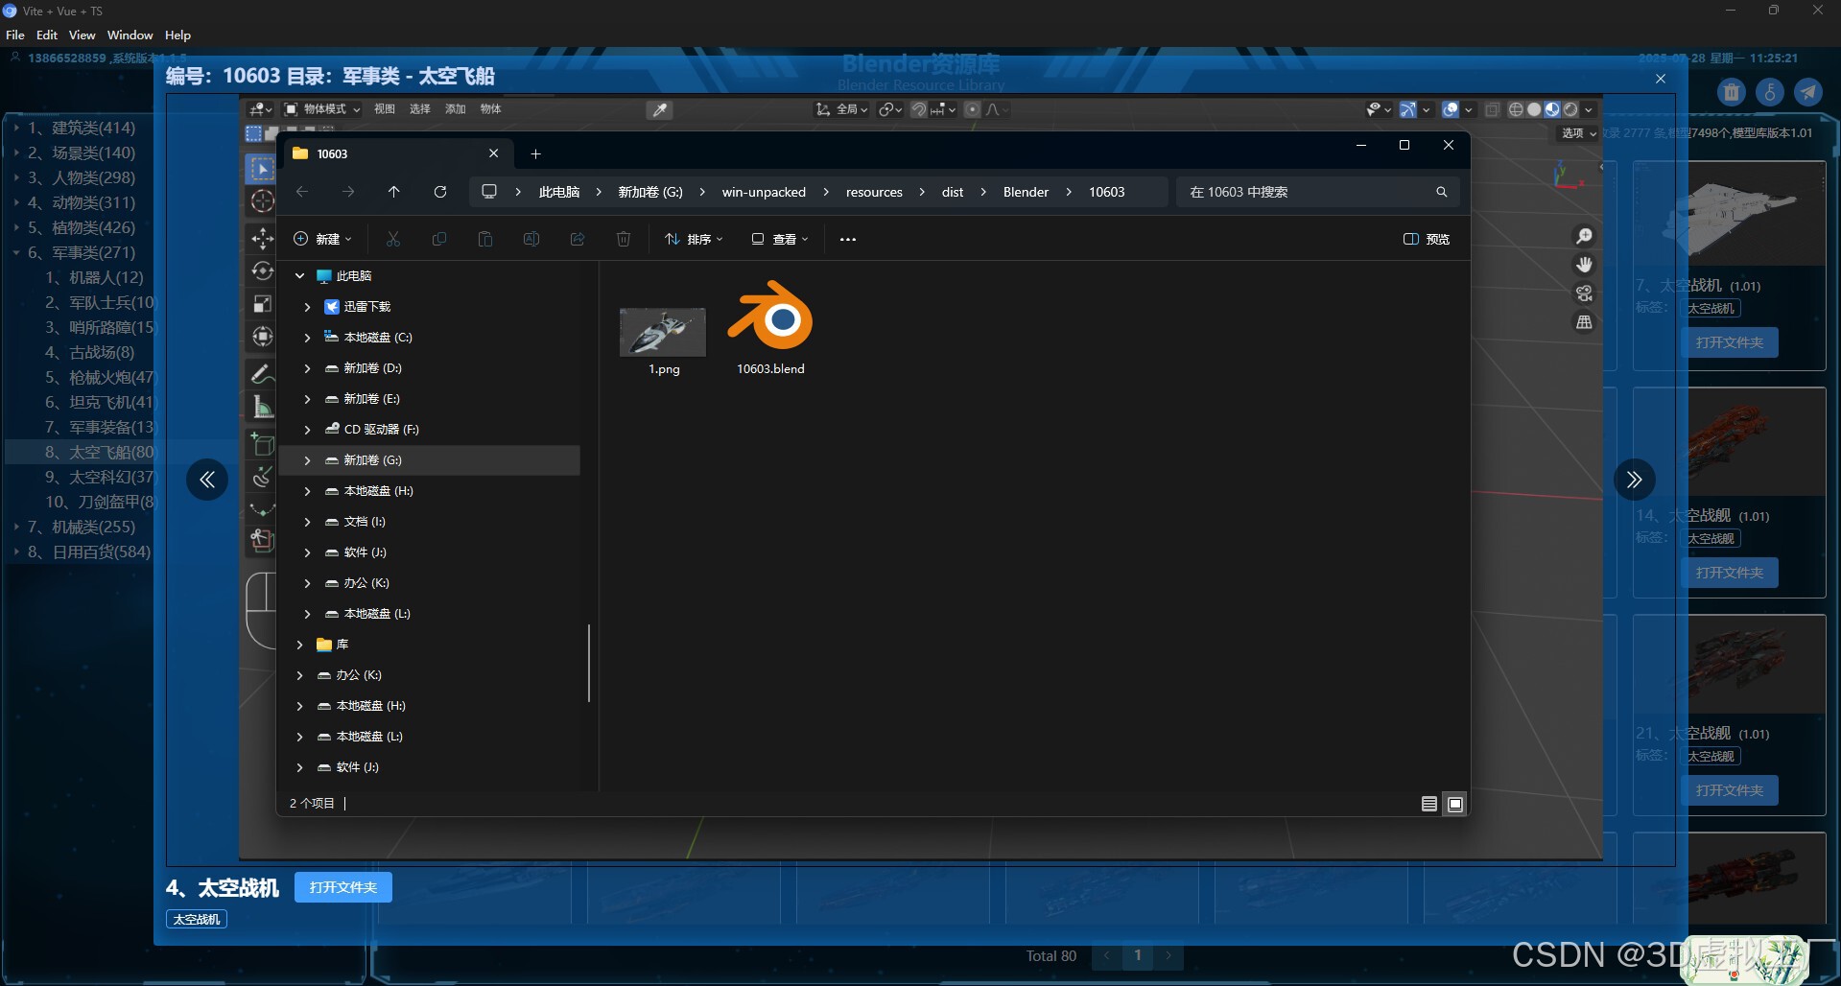Viewport: 1841px width, 986px height.
Task: Click the viewport zoom magnifier icon
Action: coord(1584,236)
